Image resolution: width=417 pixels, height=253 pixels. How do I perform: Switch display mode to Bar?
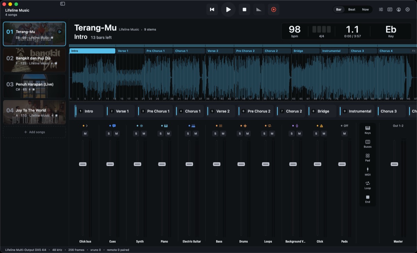click(x=338, y=9)
